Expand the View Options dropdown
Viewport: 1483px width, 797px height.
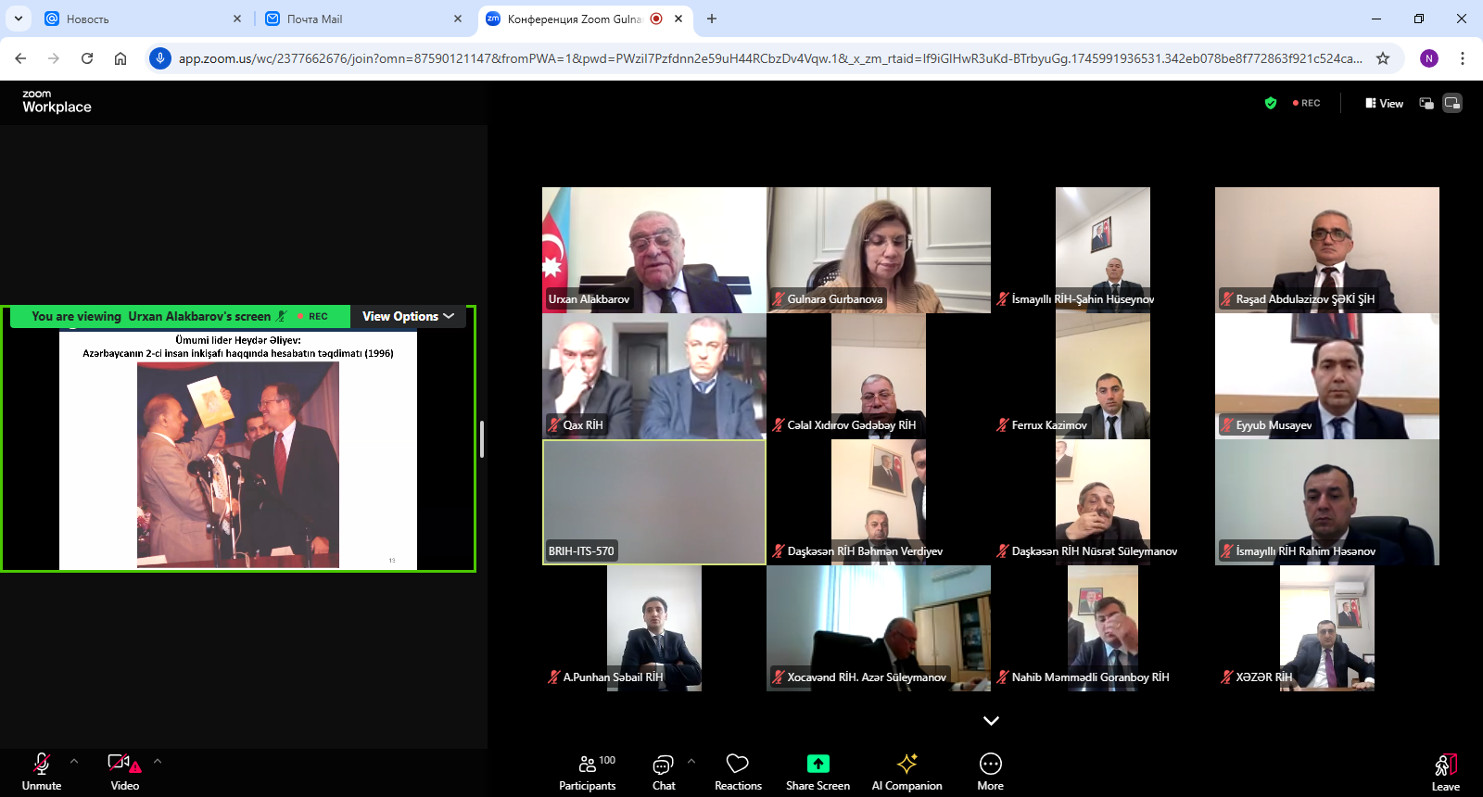click(408, 316)
